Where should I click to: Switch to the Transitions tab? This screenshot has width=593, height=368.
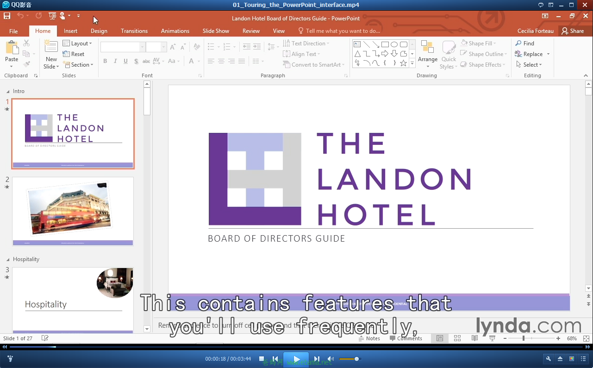click(x=134, y=31)
